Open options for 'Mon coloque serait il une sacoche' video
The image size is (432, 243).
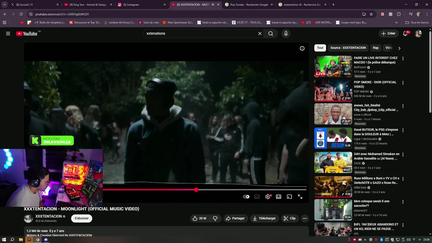pyautogui.click(x=403, y=202)
